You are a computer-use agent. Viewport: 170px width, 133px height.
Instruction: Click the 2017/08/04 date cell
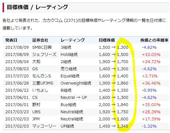(x=17, y=62)
